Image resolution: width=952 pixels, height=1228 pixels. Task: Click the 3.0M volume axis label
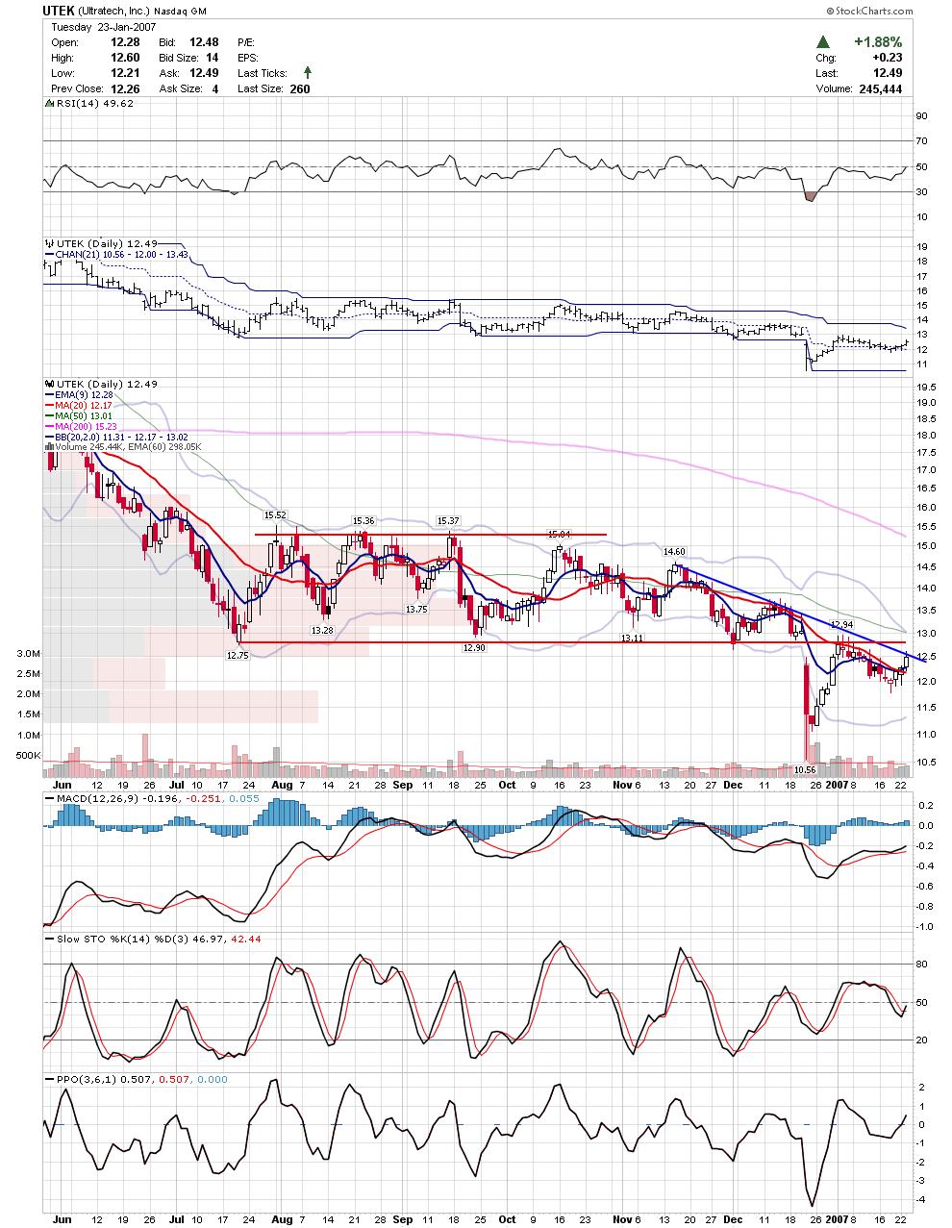click(29, 653)
